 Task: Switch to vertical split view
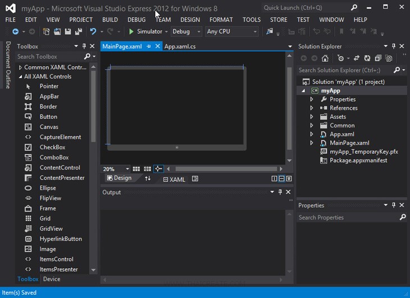point(274,178)
